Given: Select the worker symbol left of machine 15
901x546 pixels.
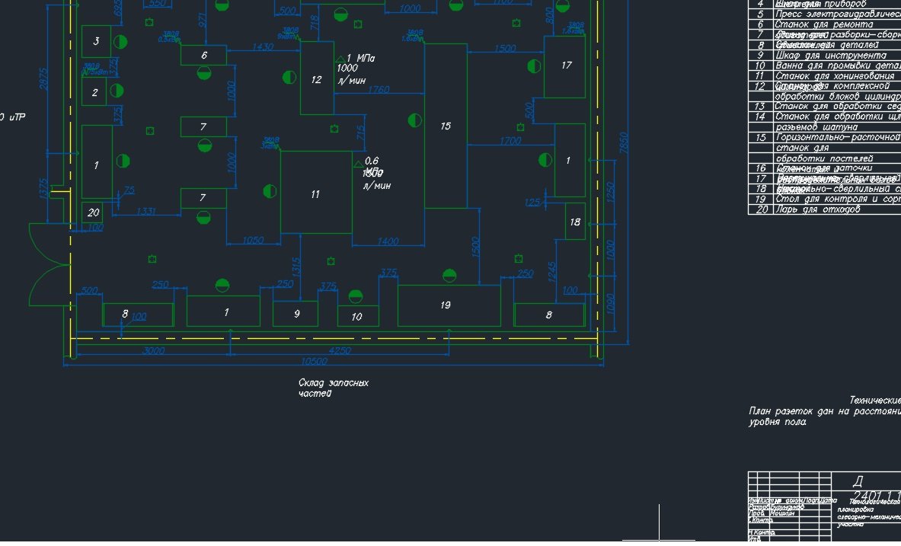Looking at the screenshot, I should [414, 120].
